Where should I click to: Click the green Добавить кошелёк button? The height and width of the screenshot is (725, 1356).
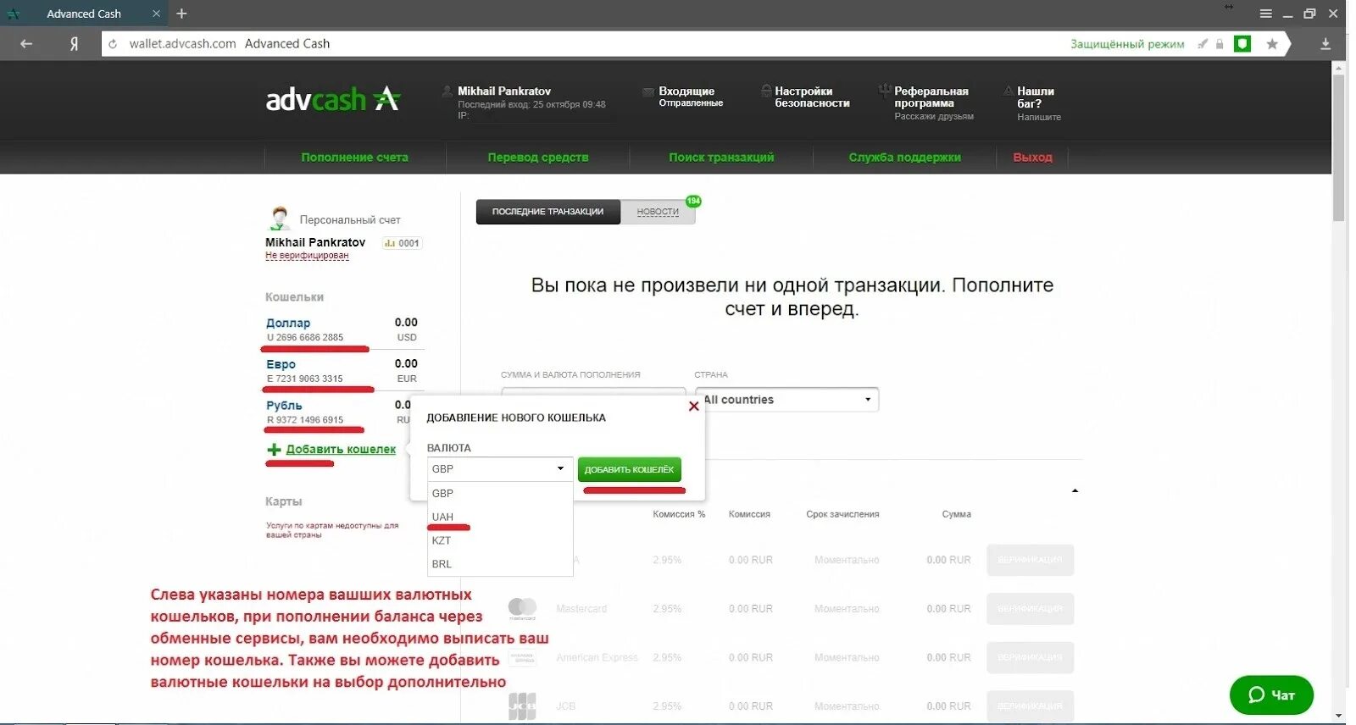point(630,469)
